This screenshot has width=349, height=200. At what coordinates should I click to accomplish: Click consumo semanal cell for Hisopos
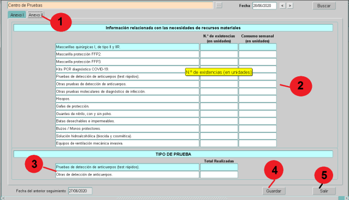point(258,99)
